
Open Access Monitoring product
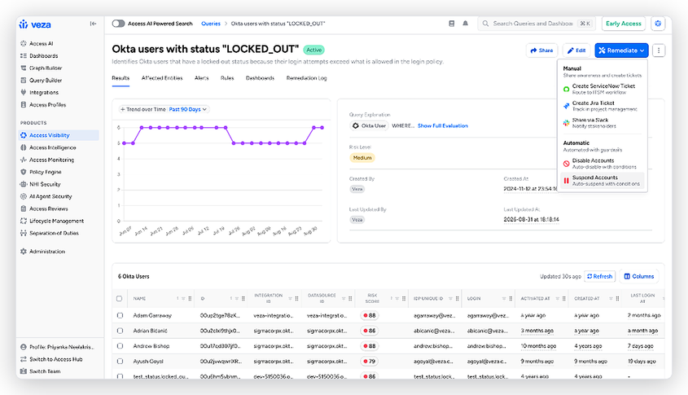coord(52,160)
